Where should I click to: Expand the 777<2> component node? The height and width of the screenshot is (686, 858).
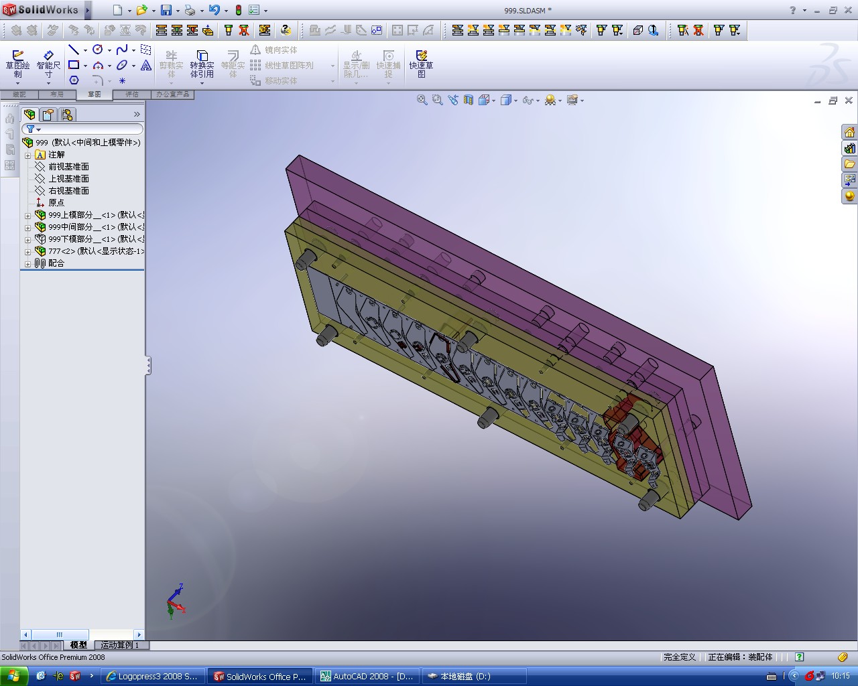(28, 251)
